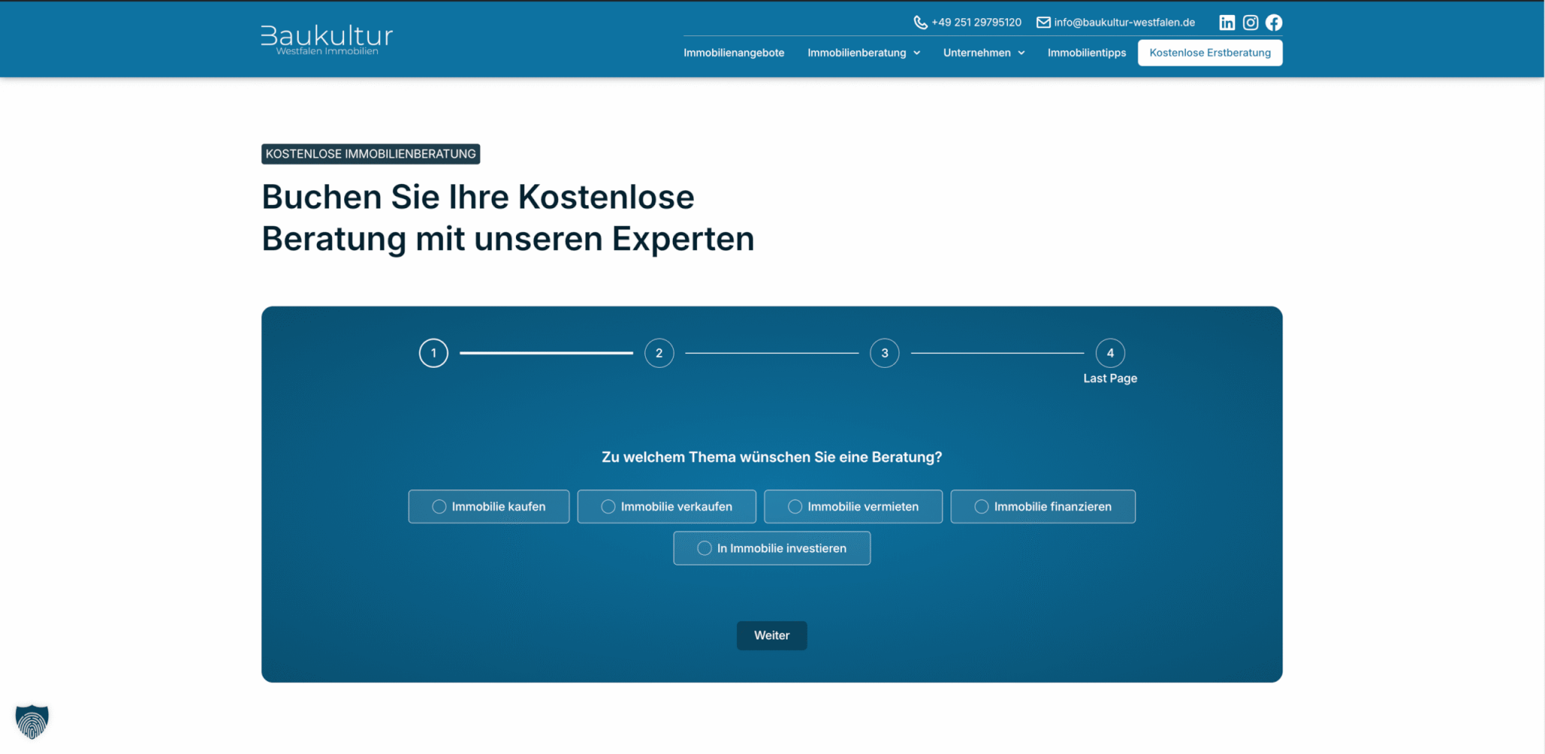This screenshot has height=754, width=1545.
Task: Expand the Unternehmen dropdown menu
Action: pos(983,53)
